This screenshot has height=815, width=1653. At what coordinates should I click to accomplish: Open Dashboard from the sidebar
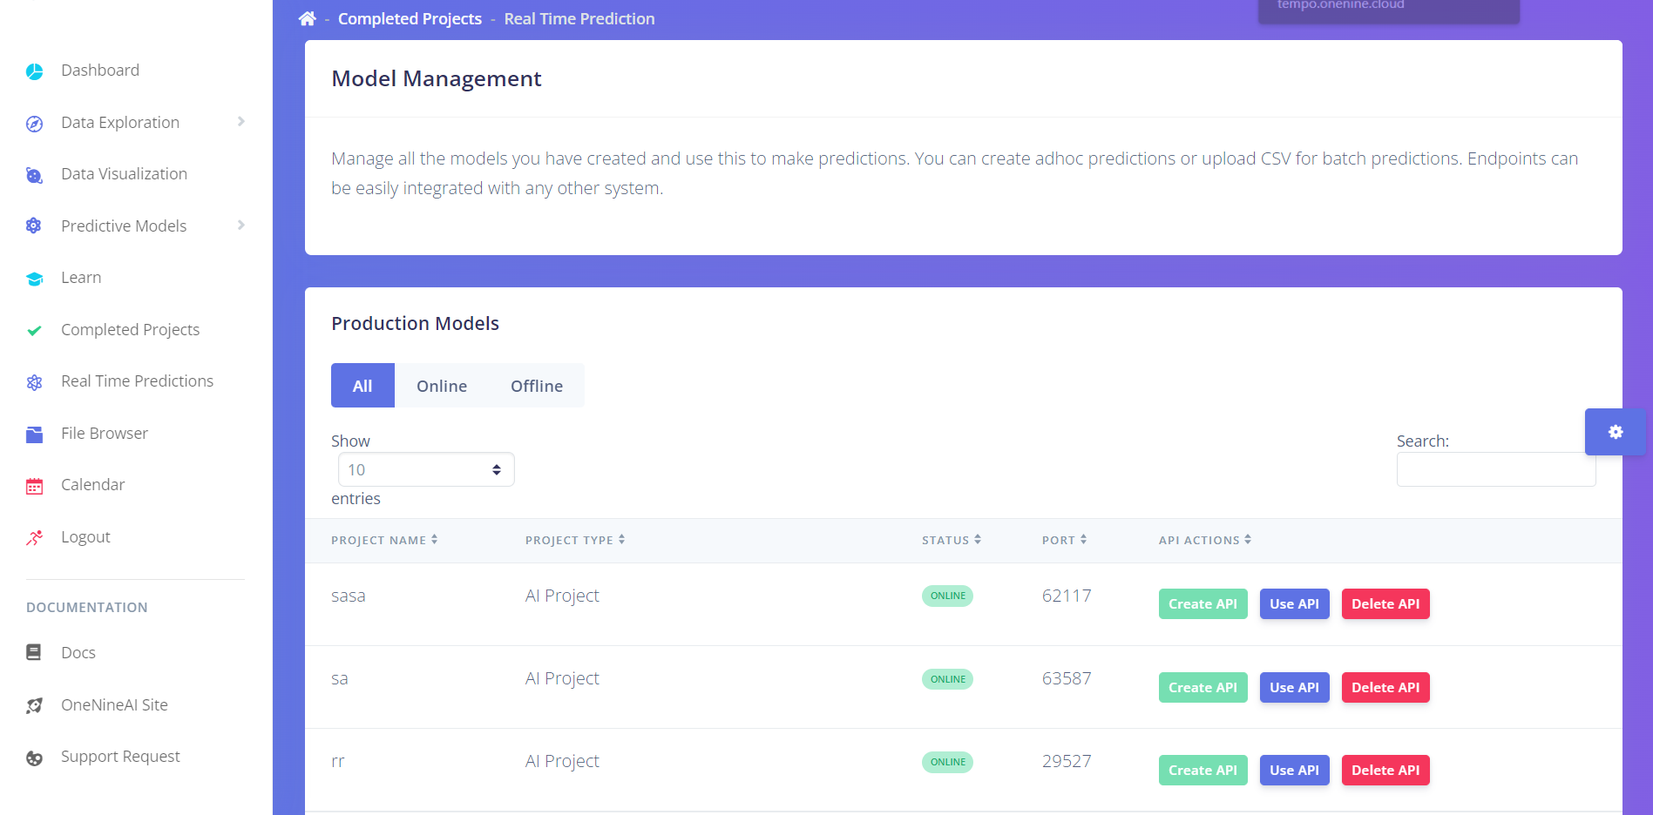coord(100,71)
